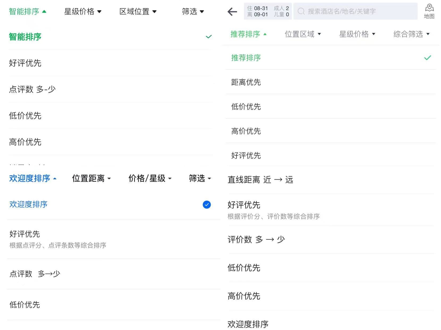Click the blue checkmark beside 欢迎度排序
Image resolution: width=441 pixels, height=330 pixels.
pyautogui.click(x=207, y=205)
